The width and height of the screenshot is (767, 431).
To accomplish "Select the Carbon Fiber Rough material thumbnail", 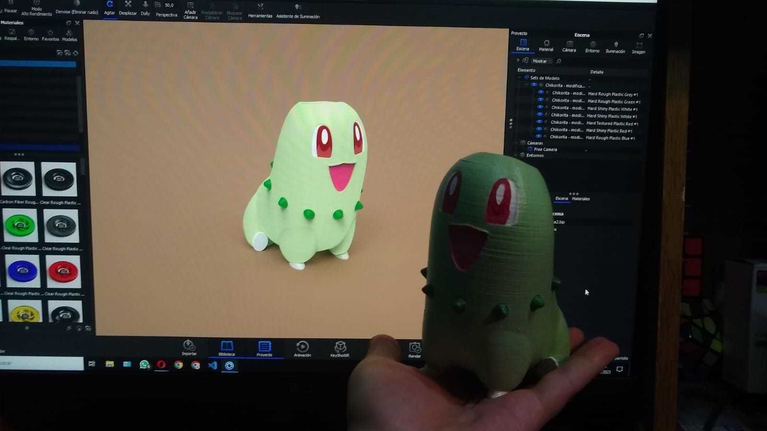I will [x=18, y=179].
